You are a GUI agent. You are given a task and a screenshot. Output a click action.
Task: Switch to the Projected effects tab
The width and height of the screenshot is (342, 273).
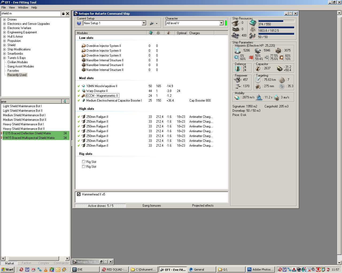203,206
